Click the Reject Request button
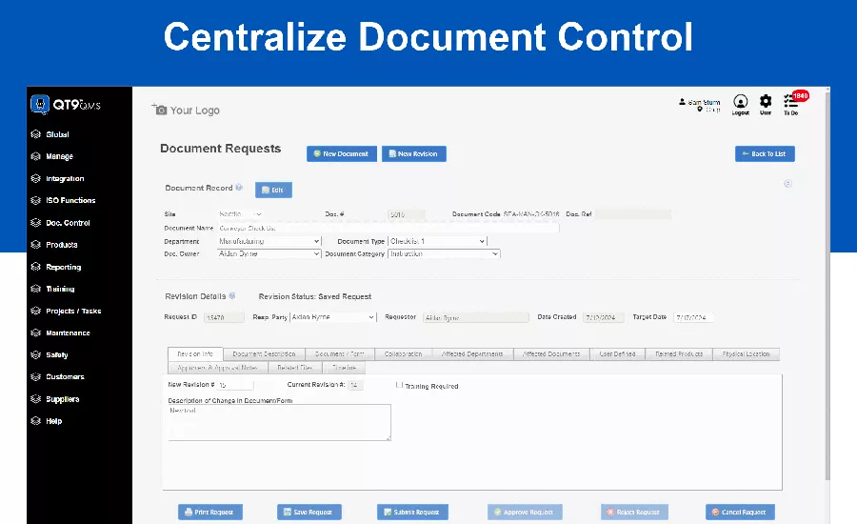This screenshot has height=524, width=857. coord(634,512)
